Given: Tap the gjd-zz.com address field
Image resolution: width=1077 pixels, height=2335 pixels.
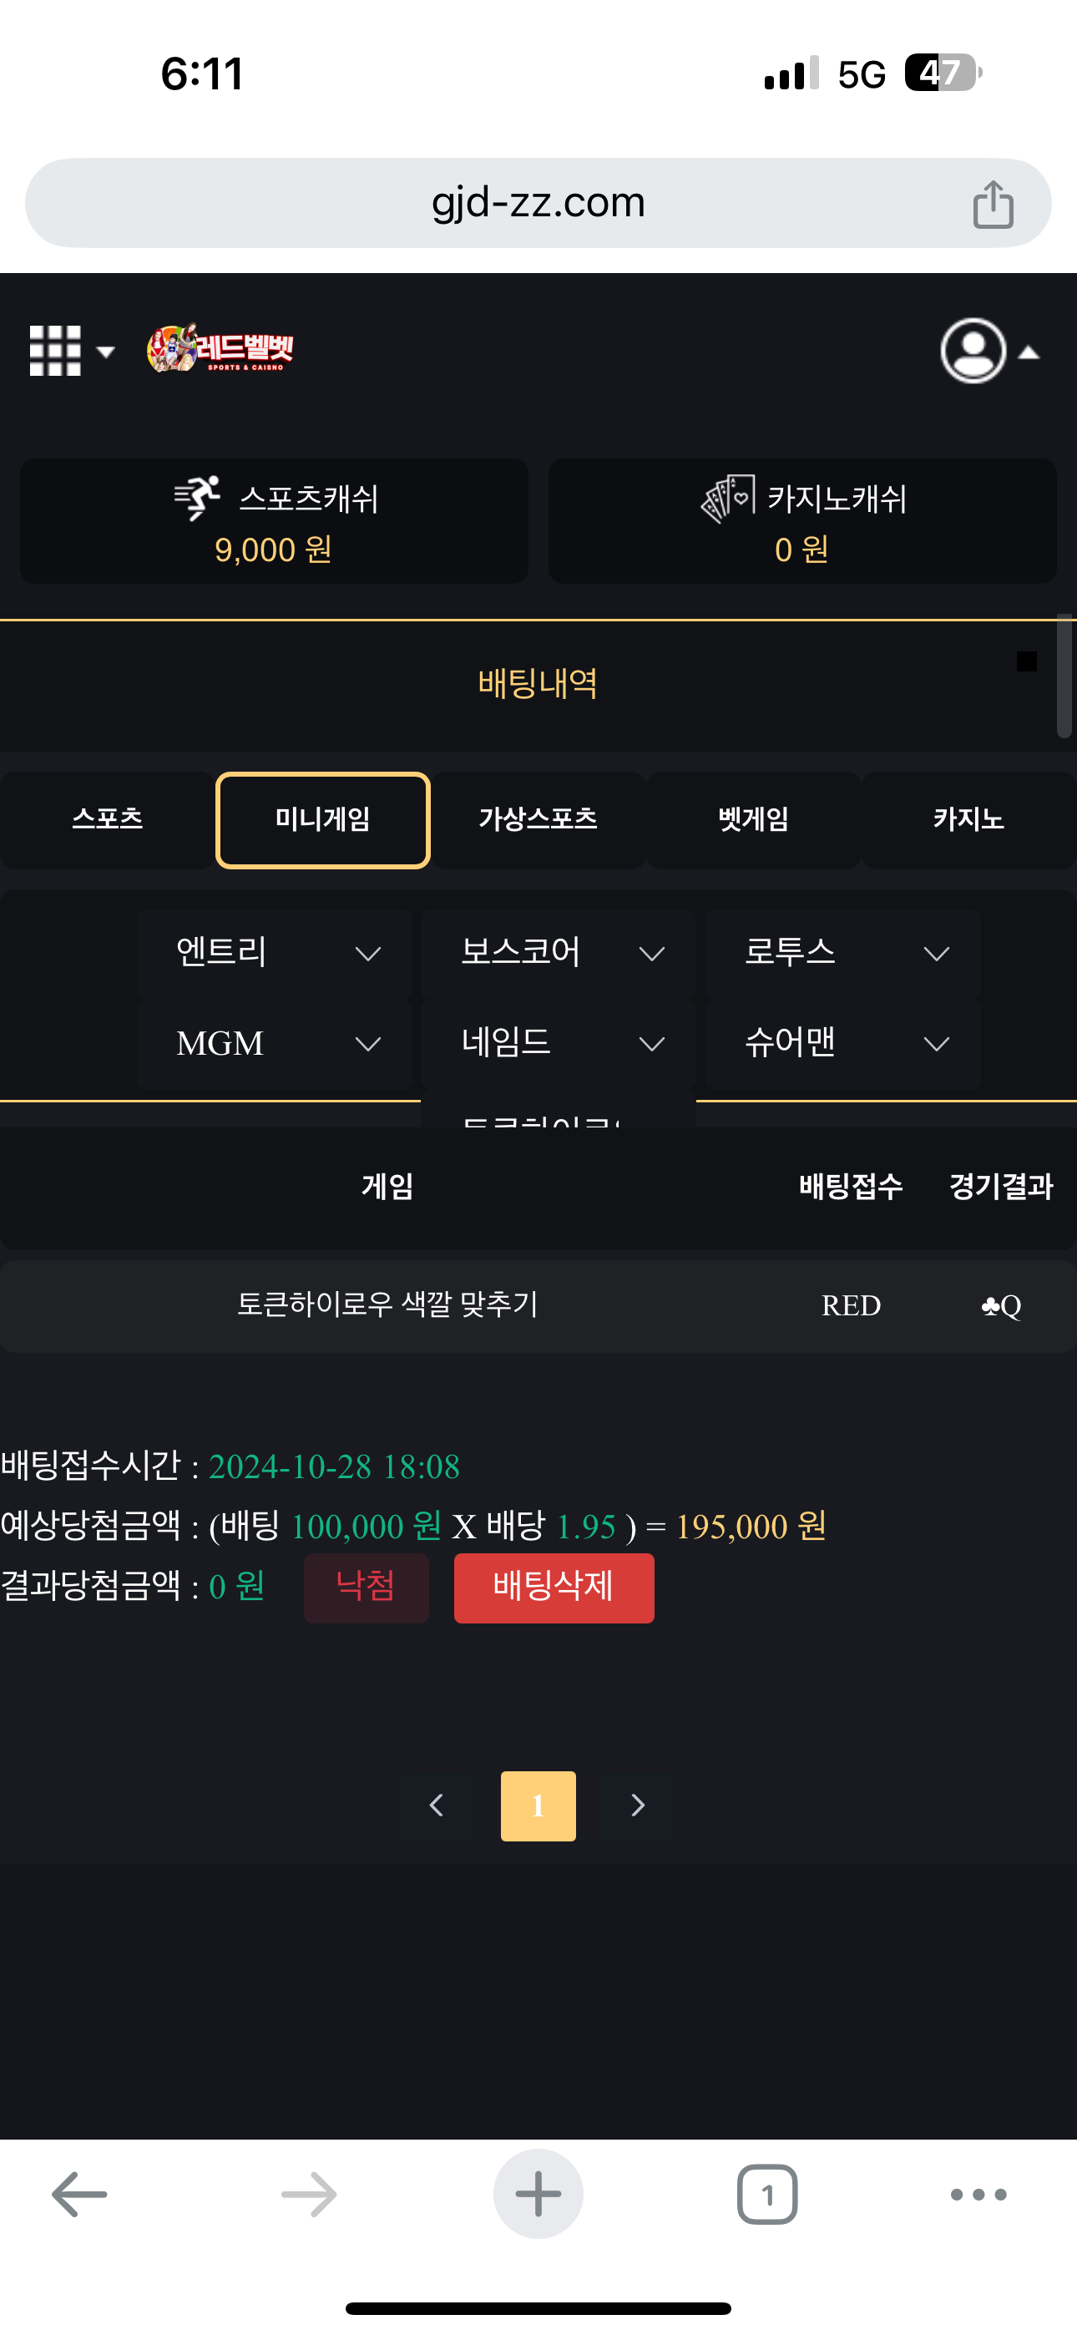Looking at the screenshot, I should [x=538, y=203].
